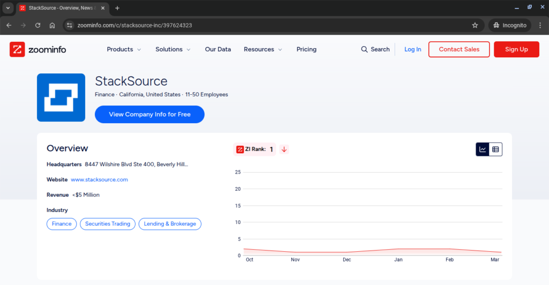Screen dimensions: 549x285
Task: Click the 'Oct' label on chart axis
Action: tap(249, 259)
